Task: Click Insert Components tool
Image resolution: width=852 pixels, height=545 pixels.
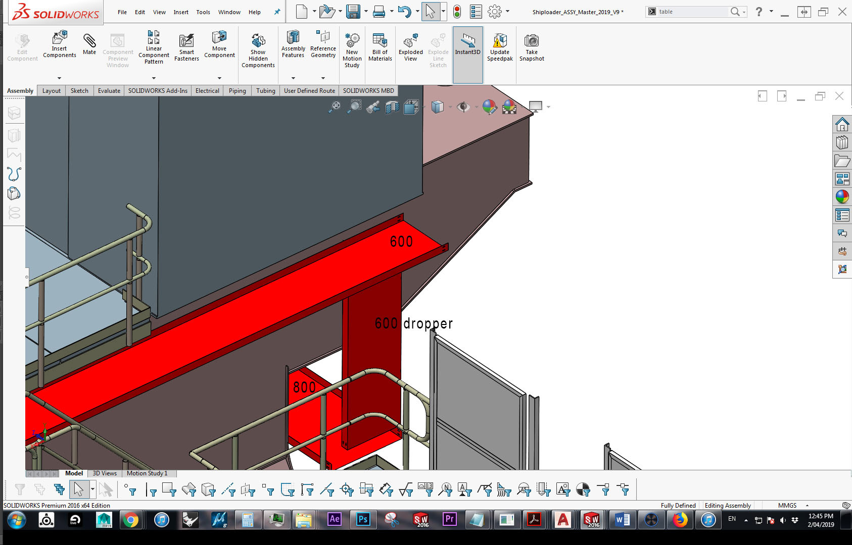Action: [x=60, y=44]
